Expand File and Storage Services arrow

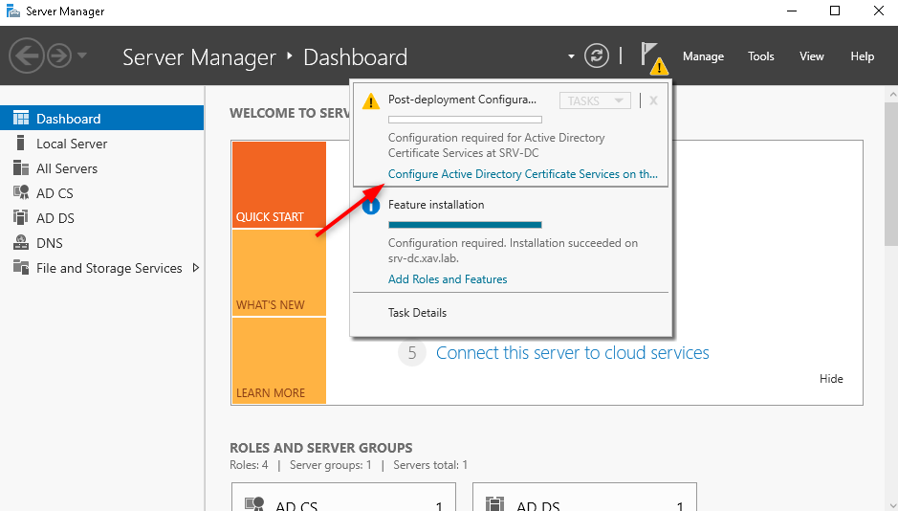pos(196,268)
